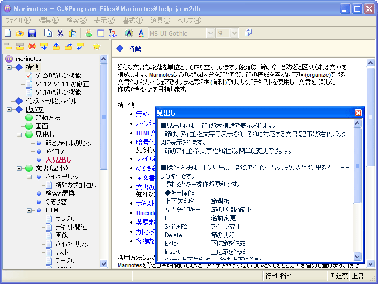Collapse the ハイパーリンク node under 文書(記事)
This screenshot has width=378, height=284.
29,177
